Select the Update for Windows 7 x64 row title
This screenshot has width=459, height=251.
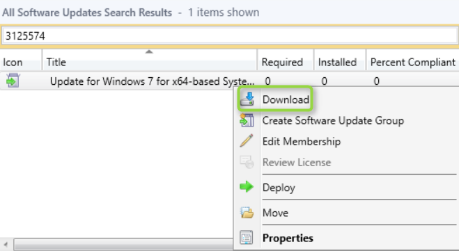coord(152,81)
